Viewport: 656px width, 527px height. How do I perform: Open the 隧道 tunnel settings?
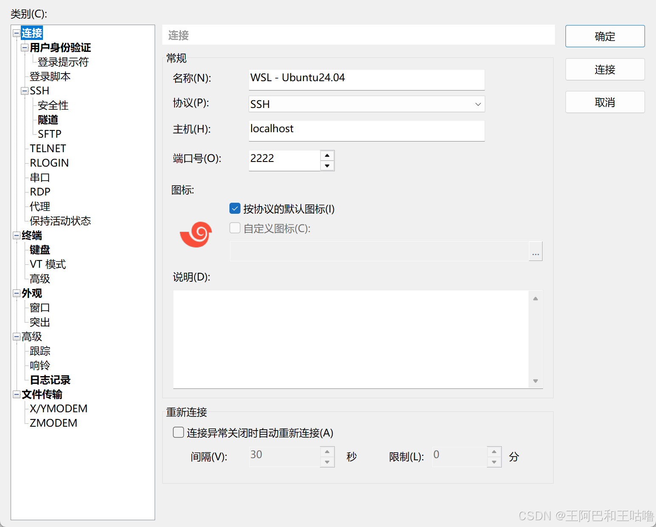pos(48,120)
